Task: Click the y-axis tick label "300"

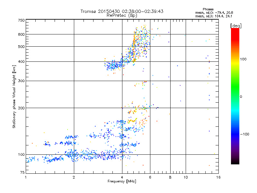Action: point(21,81)
